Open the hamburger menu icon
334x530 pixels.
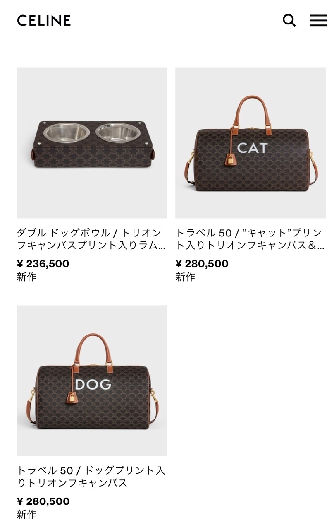318,20
